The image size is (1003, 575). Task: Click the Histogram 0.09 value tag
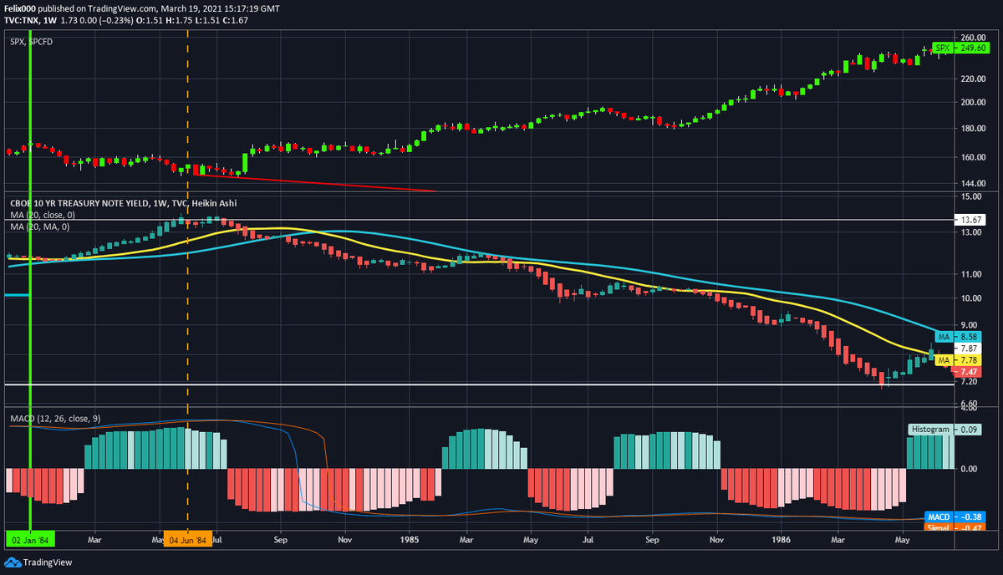coord(945,429)
